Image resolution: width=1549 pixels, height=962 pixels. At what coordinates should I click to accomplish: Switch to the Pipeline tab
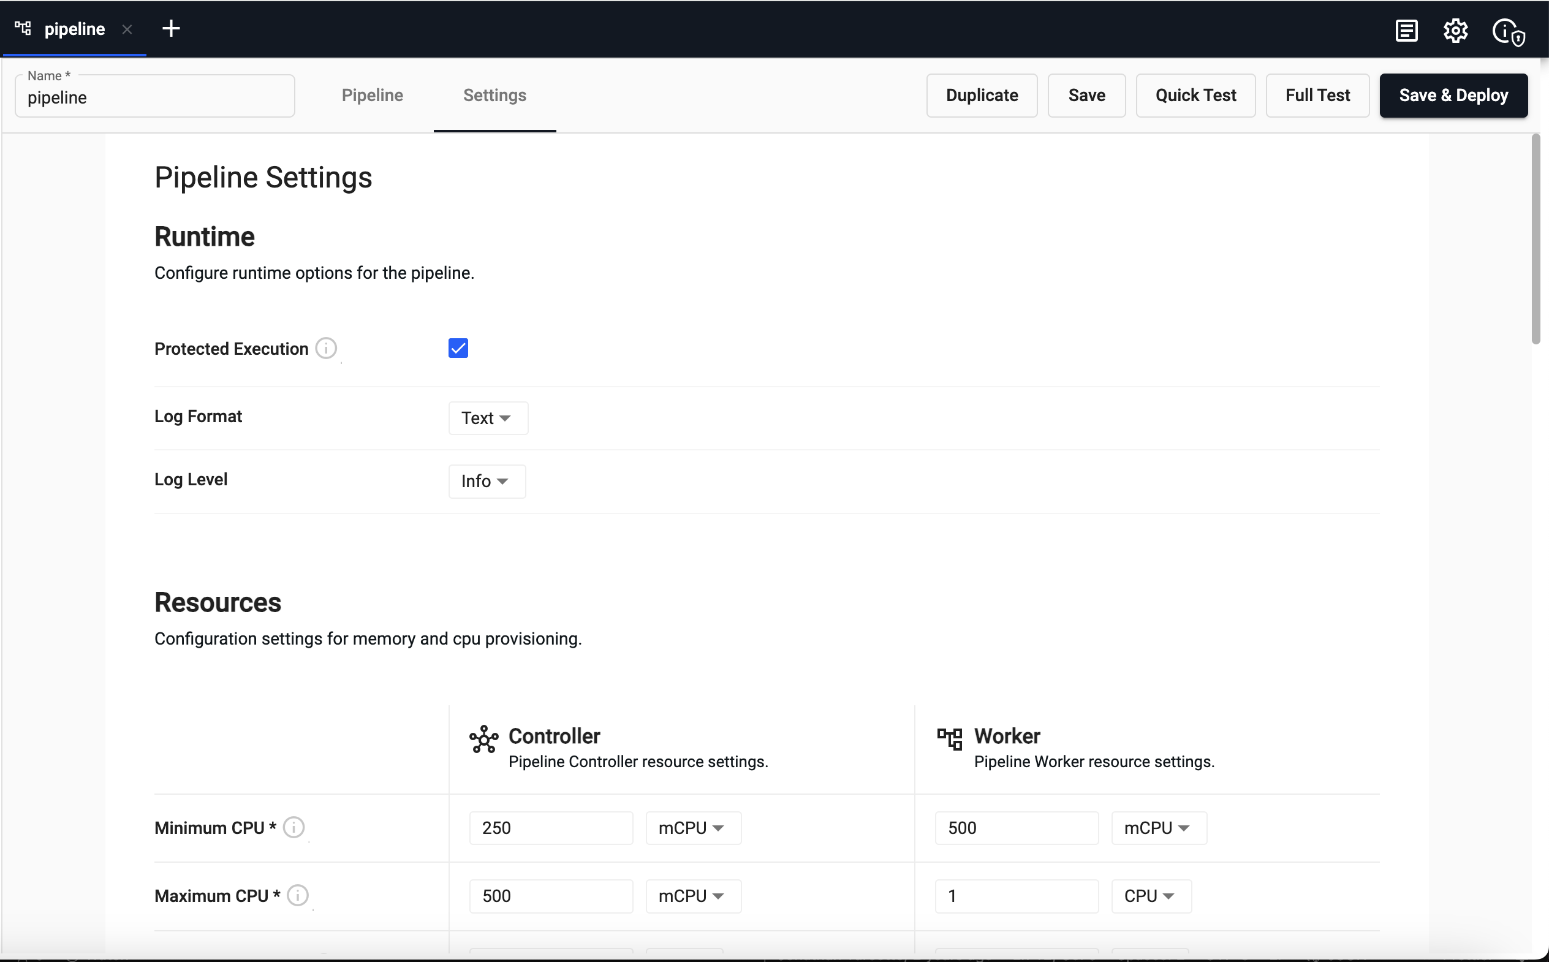click(x=372, y=95)
